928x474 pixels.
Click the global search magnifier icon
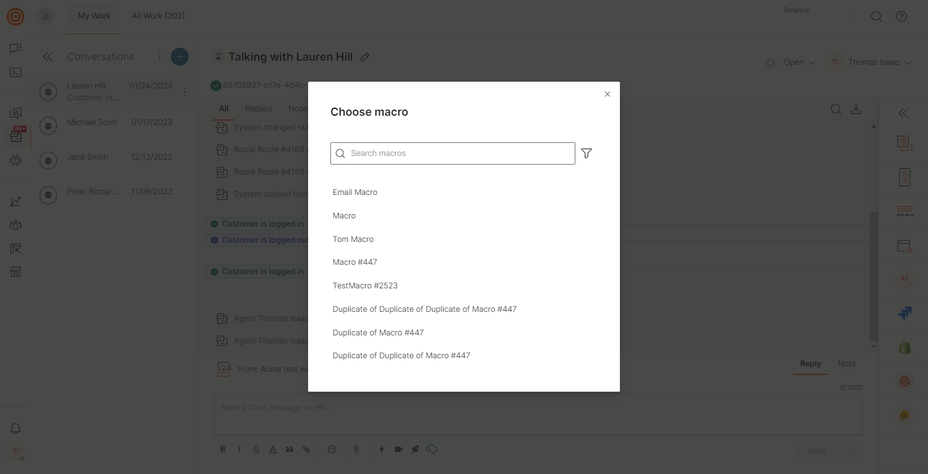click(876, 17)
